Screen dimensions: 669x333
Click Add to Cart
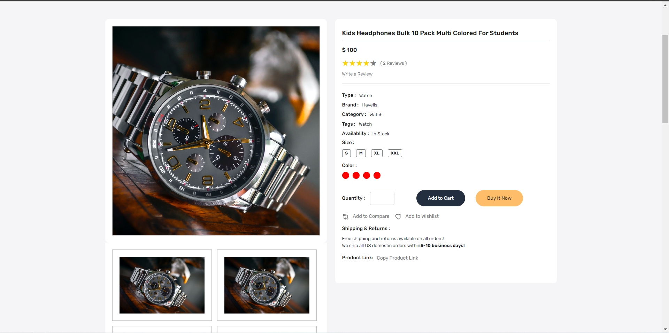(440, 198)
